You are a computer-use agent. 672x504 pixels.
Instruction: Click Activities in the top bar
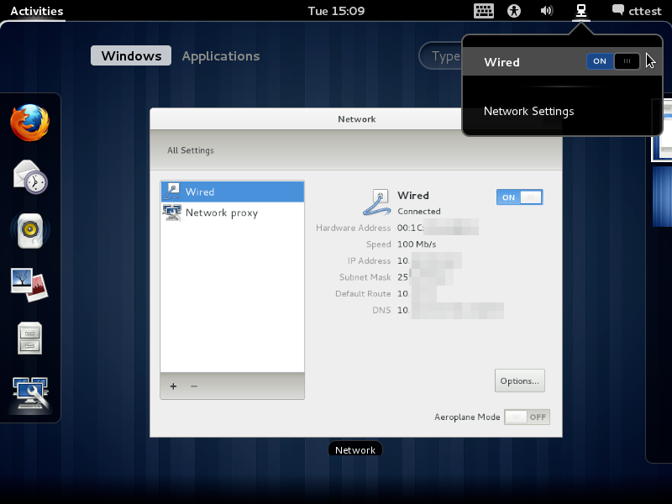(x=36, y=11)
